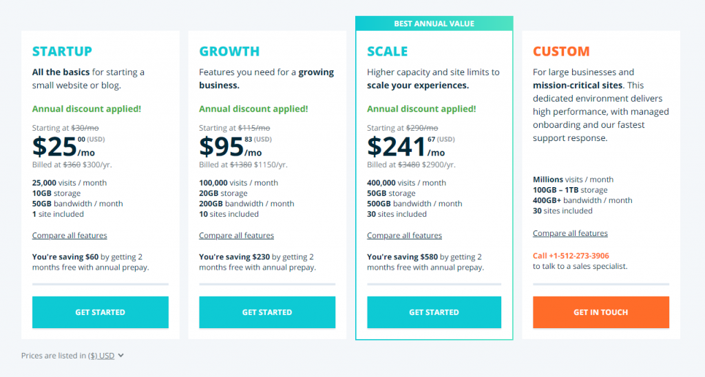
Task: Open Compare all features in Startup card
Action: (70, 236)
